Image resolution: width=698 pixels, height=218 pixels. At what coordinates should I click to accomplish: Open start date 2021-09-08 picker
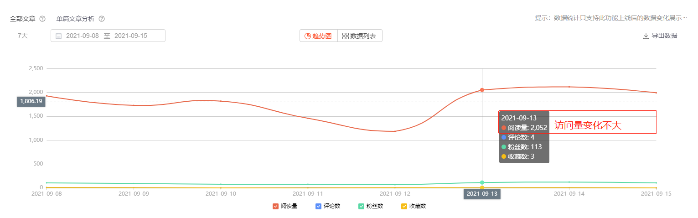pyautogui.click(x=83, y=36)
